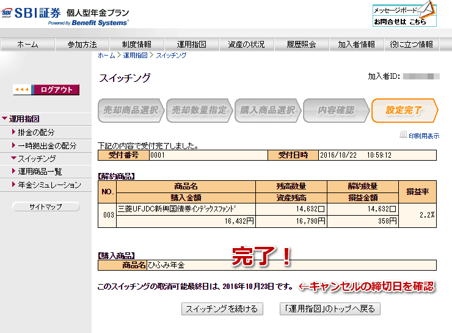
Task: Click the スイッチングを続ける button
Action: [x=222, y=309]
